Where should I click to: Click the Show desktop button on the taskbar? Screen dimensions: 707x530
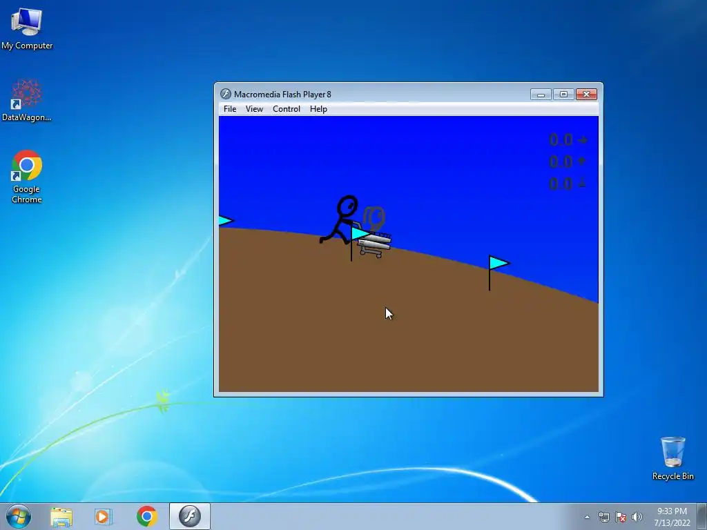[x=702, y=516]
